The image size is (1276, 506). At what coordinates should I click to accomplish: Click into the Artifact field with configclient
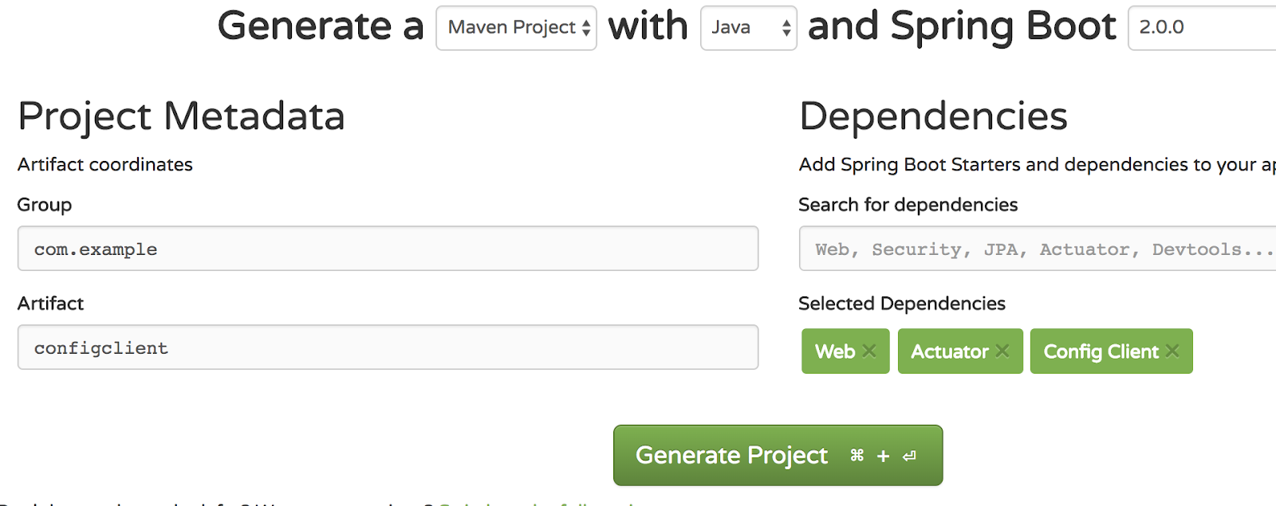(x=388, y=347)
